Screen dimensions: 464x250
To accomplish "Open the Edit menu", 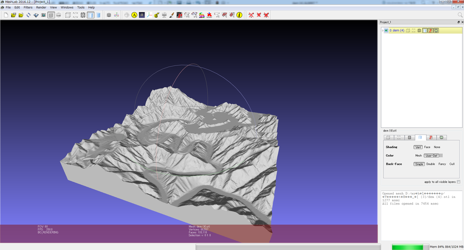I will coord(17,7).
